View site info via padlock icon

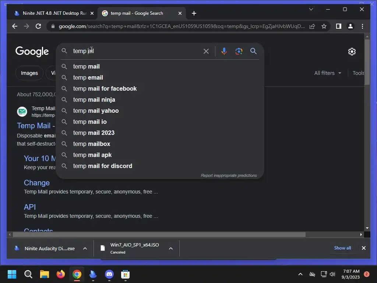(x=53, y=26)
